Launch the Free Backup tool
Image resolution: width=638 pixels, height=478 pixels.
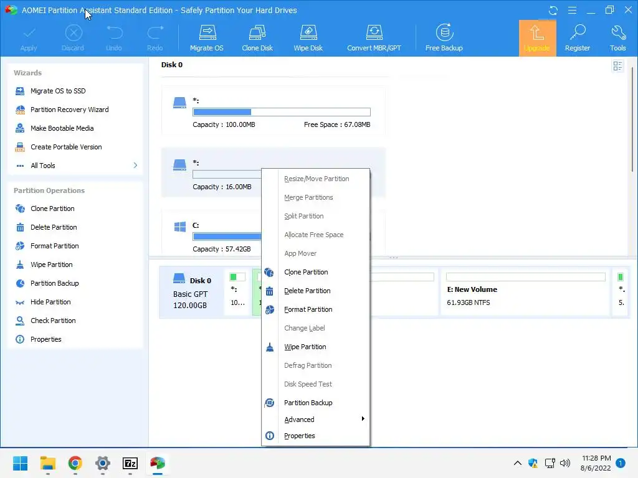pyautogui.click(x=444, y=38)
